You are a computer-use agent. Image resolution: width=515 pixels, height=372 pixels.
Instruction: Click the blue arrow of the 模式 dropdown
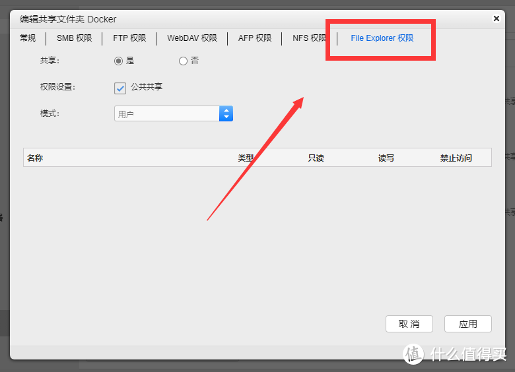click(x=226, y=113)
